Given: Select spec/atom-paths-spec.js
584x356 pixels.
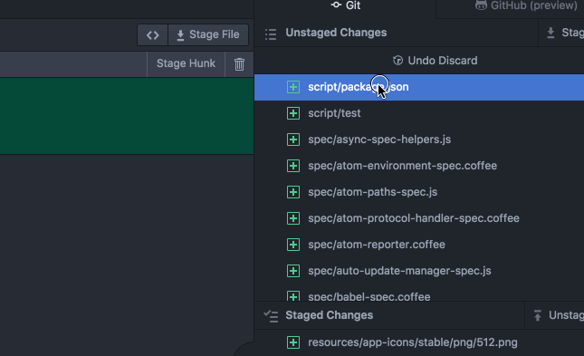Looking at the screenshot, I should point(419,192).
